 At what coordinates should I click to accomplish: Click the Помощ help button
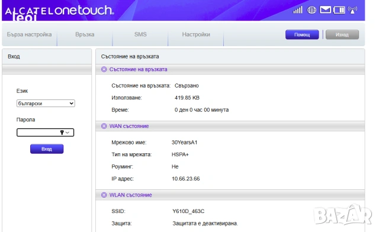pyautogui.click(x=302, y=34)
